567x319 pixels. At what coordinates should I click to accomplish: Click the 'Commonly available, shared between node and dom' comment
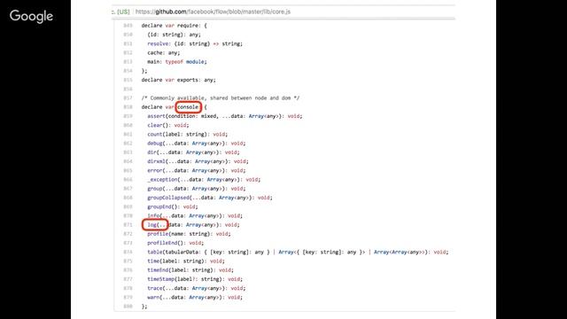coord(221,97)
